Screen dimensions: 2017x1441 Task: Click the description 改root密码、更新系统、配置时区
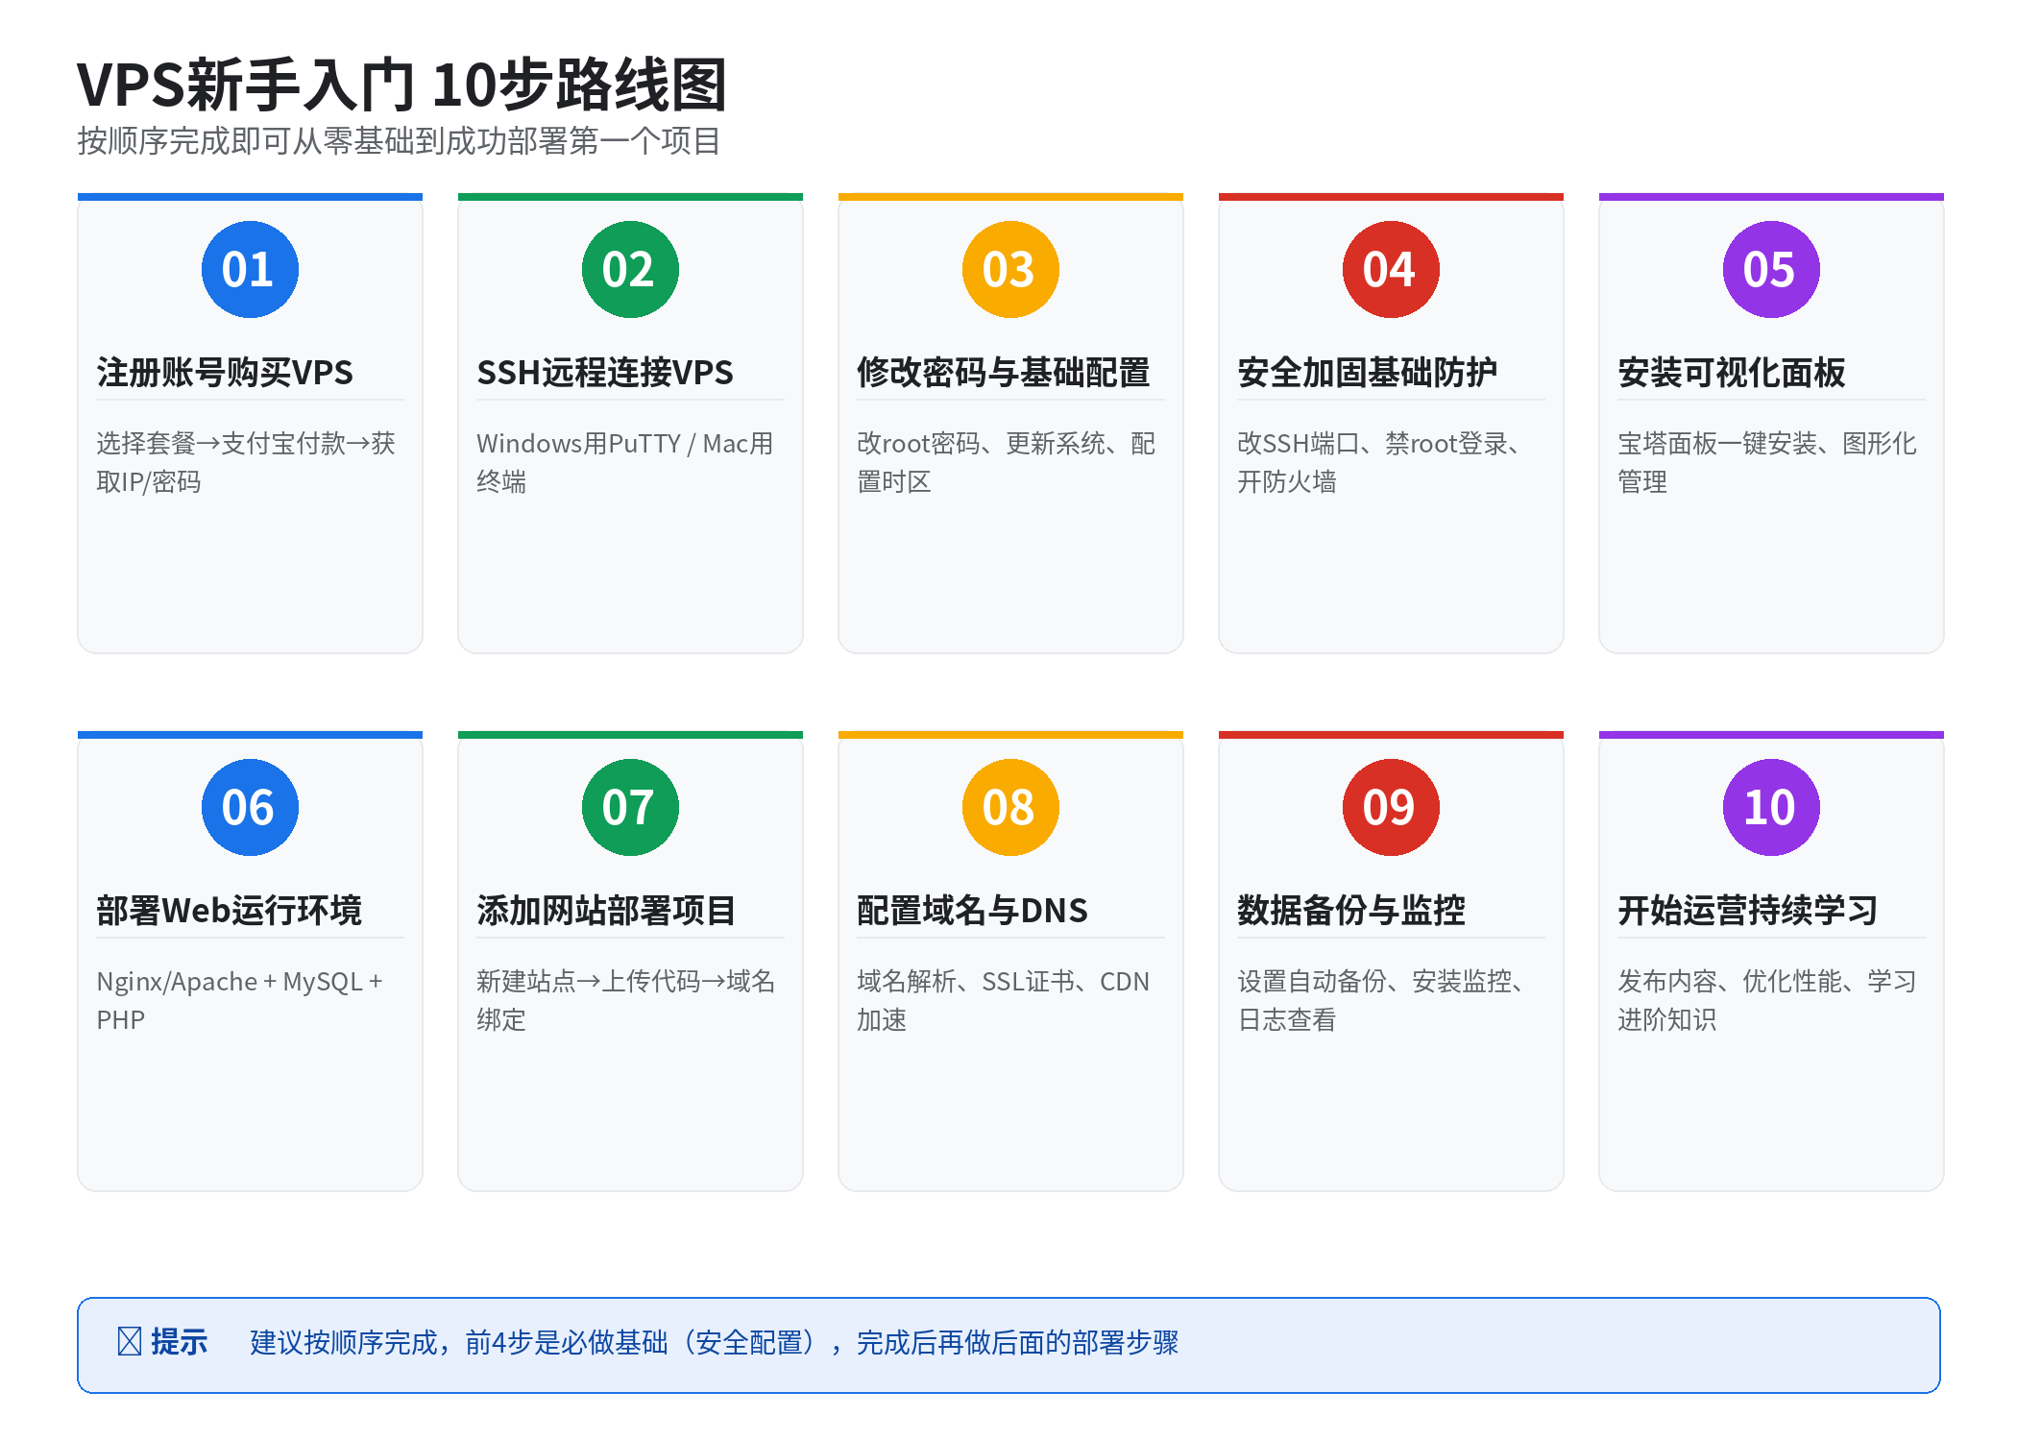pos(1006,462)
